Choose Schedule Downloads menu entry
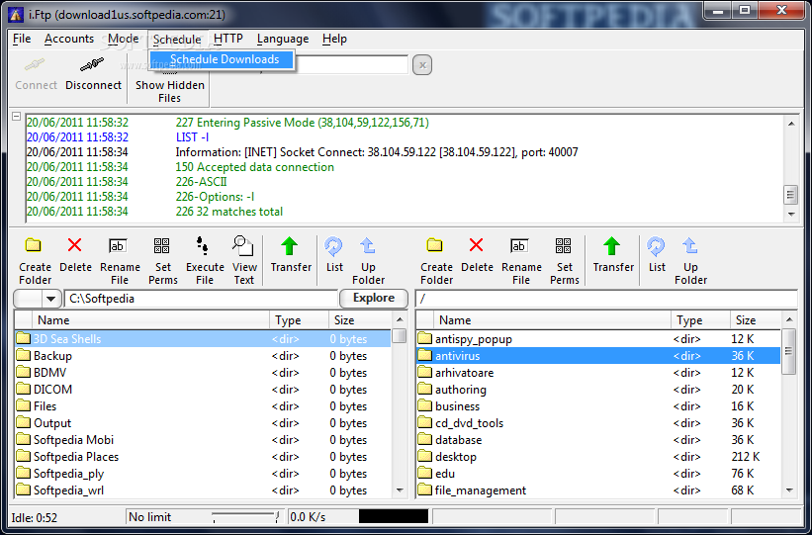812x535 pixels. (223, 59)
